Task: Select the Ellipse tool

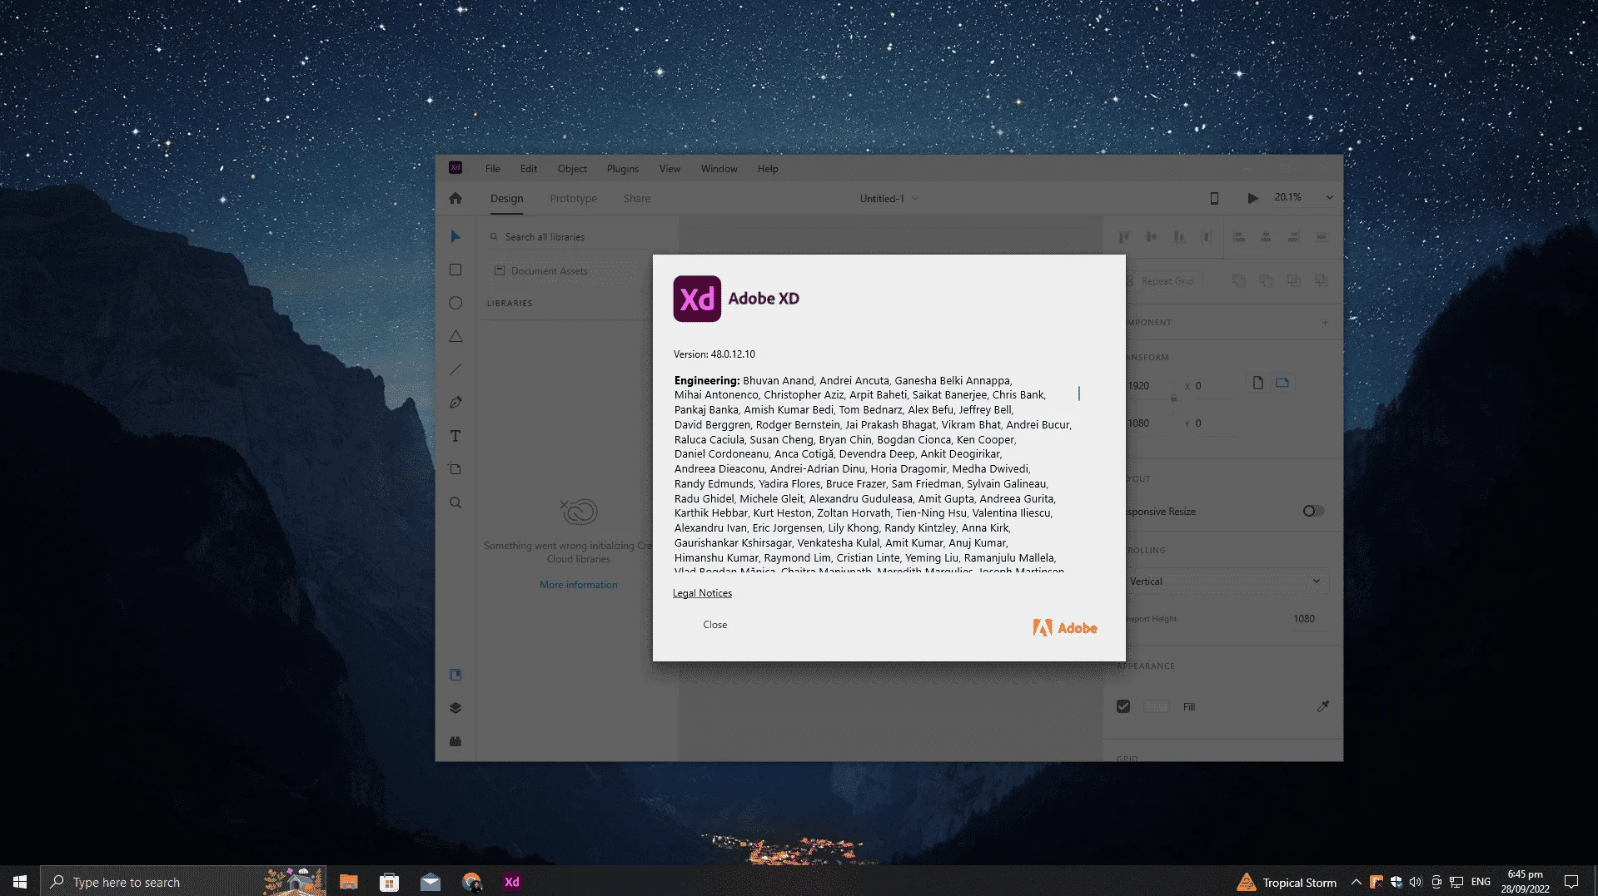Action: [456, 304]
